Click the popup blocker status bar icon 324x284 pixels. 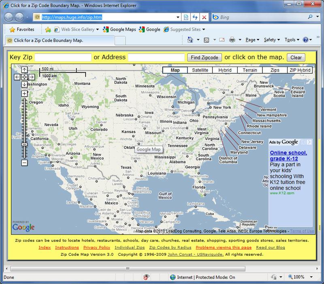[x=146, y=277]
